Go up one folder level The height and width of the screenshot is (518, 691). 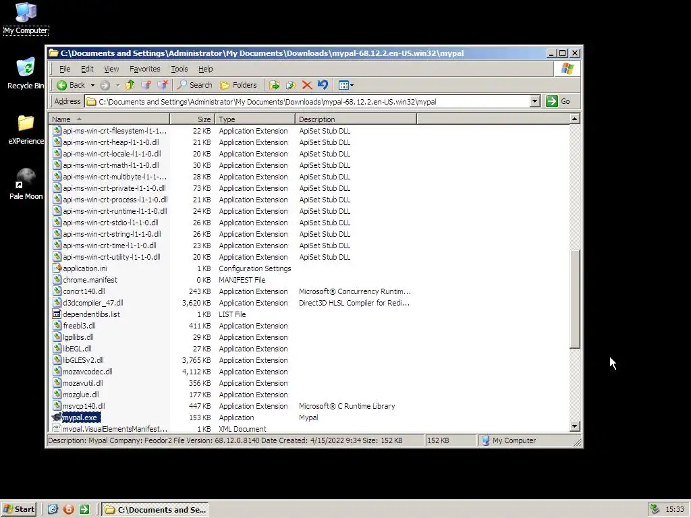click(130, 85)
